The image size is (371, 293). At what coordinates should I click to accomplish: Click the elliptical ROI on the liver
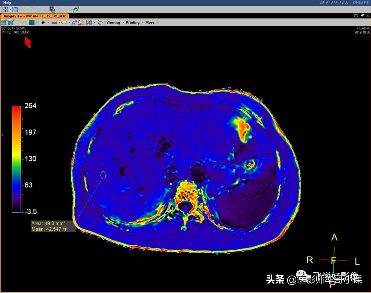103,175
